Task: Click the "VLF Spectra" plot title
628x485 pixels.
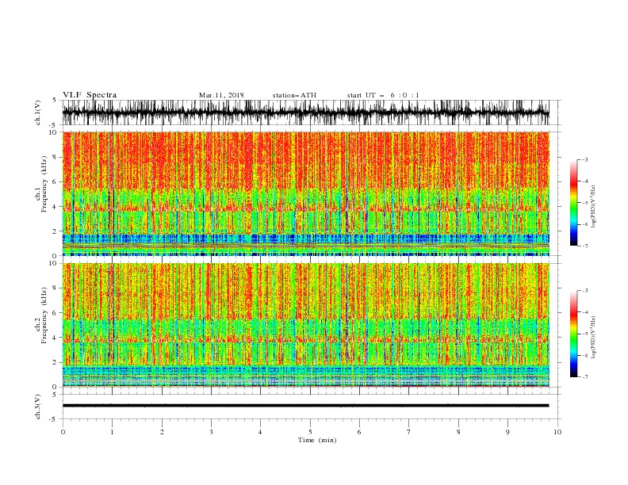Action: tap(90, 95)
